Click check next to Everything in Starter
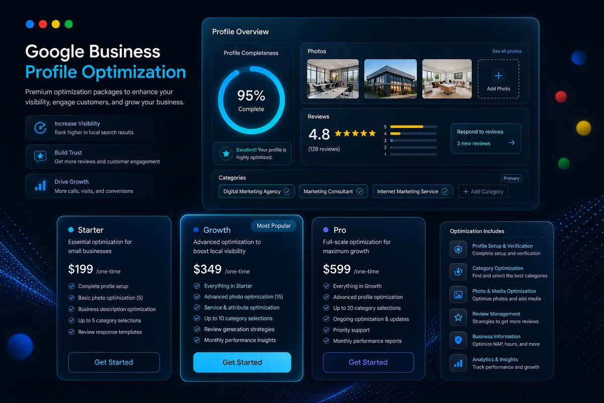604x403 pixels. click(197, 286)
